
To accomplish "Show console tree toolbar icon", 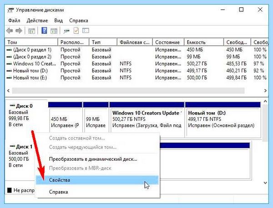I will [x=31, y=31].
